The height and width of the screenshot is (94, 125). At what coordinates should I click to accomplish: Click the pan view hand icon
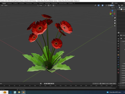tap(115, 21)
